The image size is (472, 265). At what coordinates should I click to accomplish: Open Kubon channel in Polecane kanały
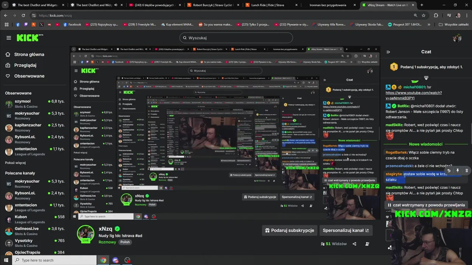[35, 219]
